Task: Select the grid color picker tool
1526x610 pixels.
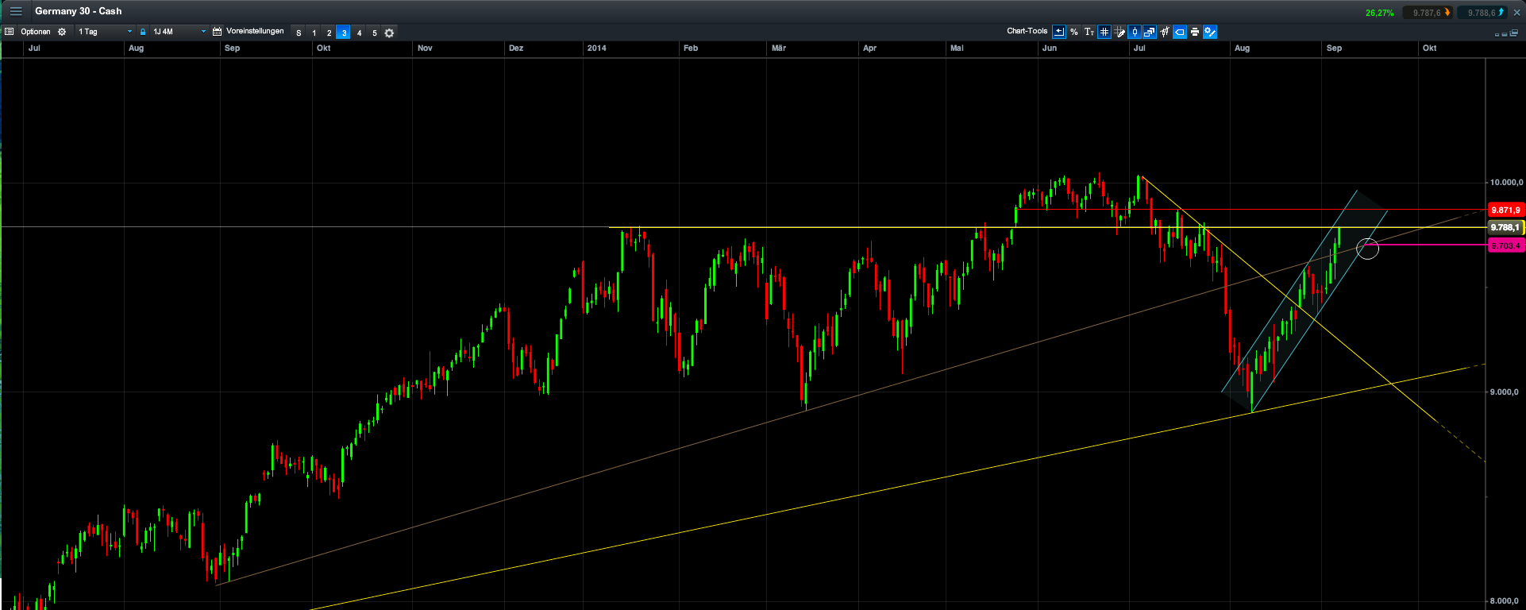Action: pyautogui.click(x=1119, y=32)
